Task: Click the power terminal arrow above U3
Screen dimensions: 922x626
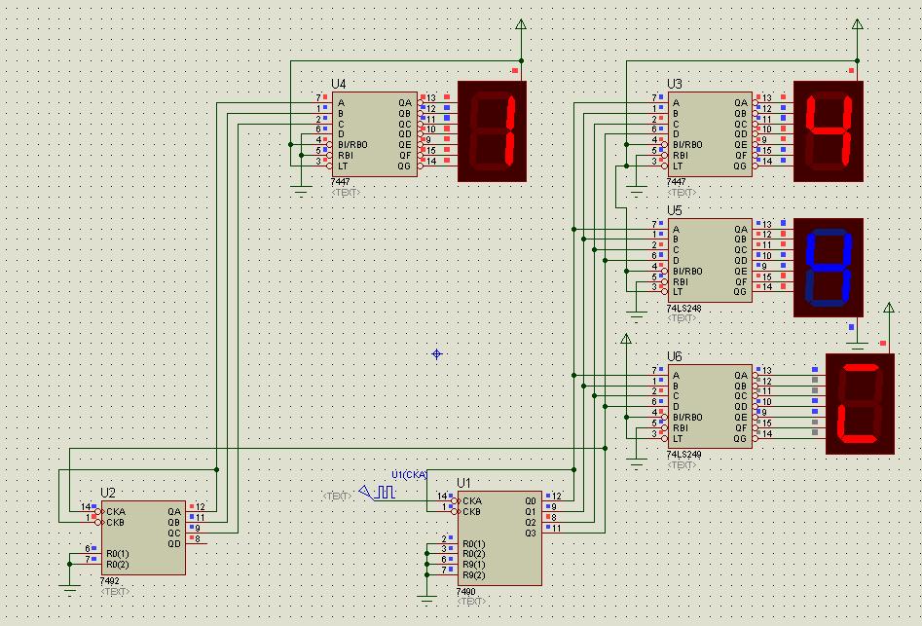Action: click(858, 25)
